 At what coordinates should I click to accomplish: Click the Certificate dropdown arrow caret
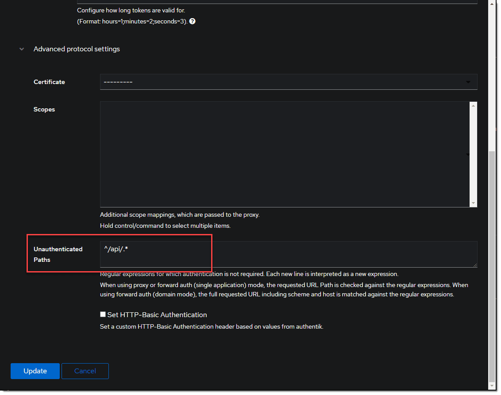coord(468,82)
